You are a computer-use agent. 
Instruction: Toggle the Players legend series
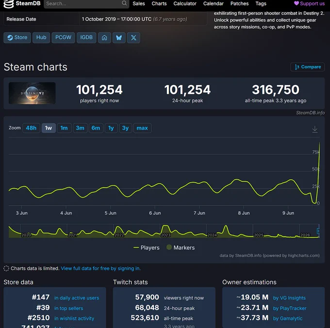coord(147,247)
